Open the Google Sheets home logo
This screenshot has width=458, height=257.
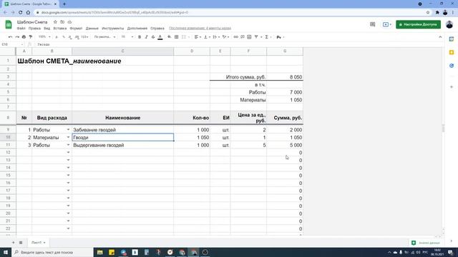(x=9, y=24)
